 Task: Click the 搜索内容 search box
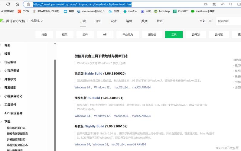click(x=228, y=21)
